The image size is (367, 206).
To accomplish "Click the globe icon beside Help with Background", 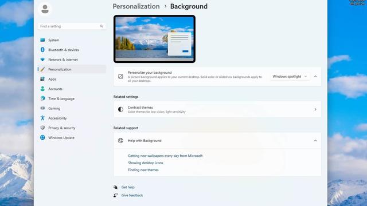I will click(x=120, y=141).
